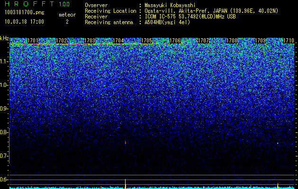Click the version number 1.0.0
The image size is (298, 189).
64,4
